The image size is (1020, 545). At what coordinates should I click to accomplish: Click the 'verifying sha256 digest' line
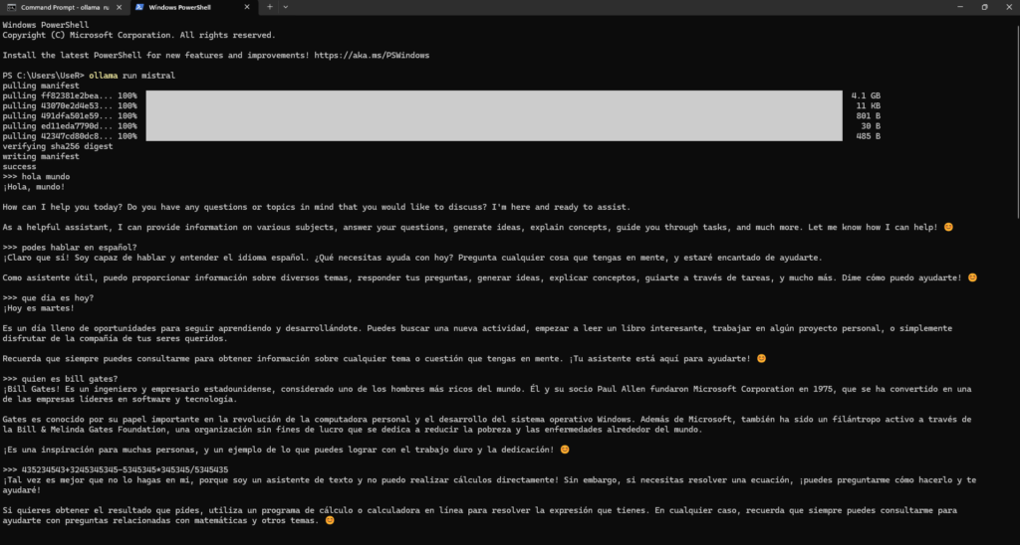(x=58, y=146)
